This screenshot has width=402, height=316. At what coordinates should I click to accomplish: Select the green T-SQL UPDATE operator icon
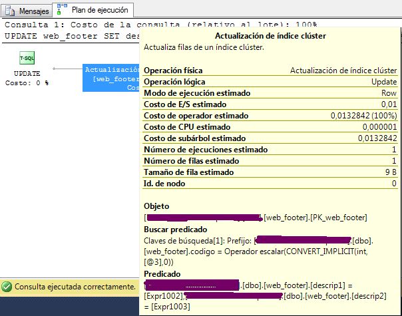tap(27, 58)
